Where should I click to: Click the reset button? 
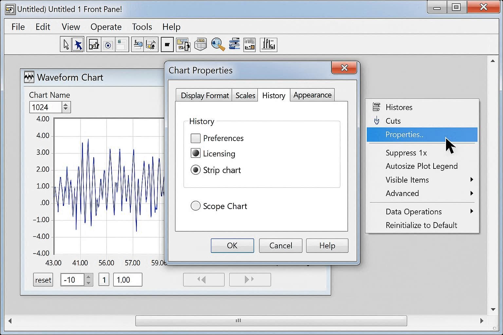coord(43,280)
